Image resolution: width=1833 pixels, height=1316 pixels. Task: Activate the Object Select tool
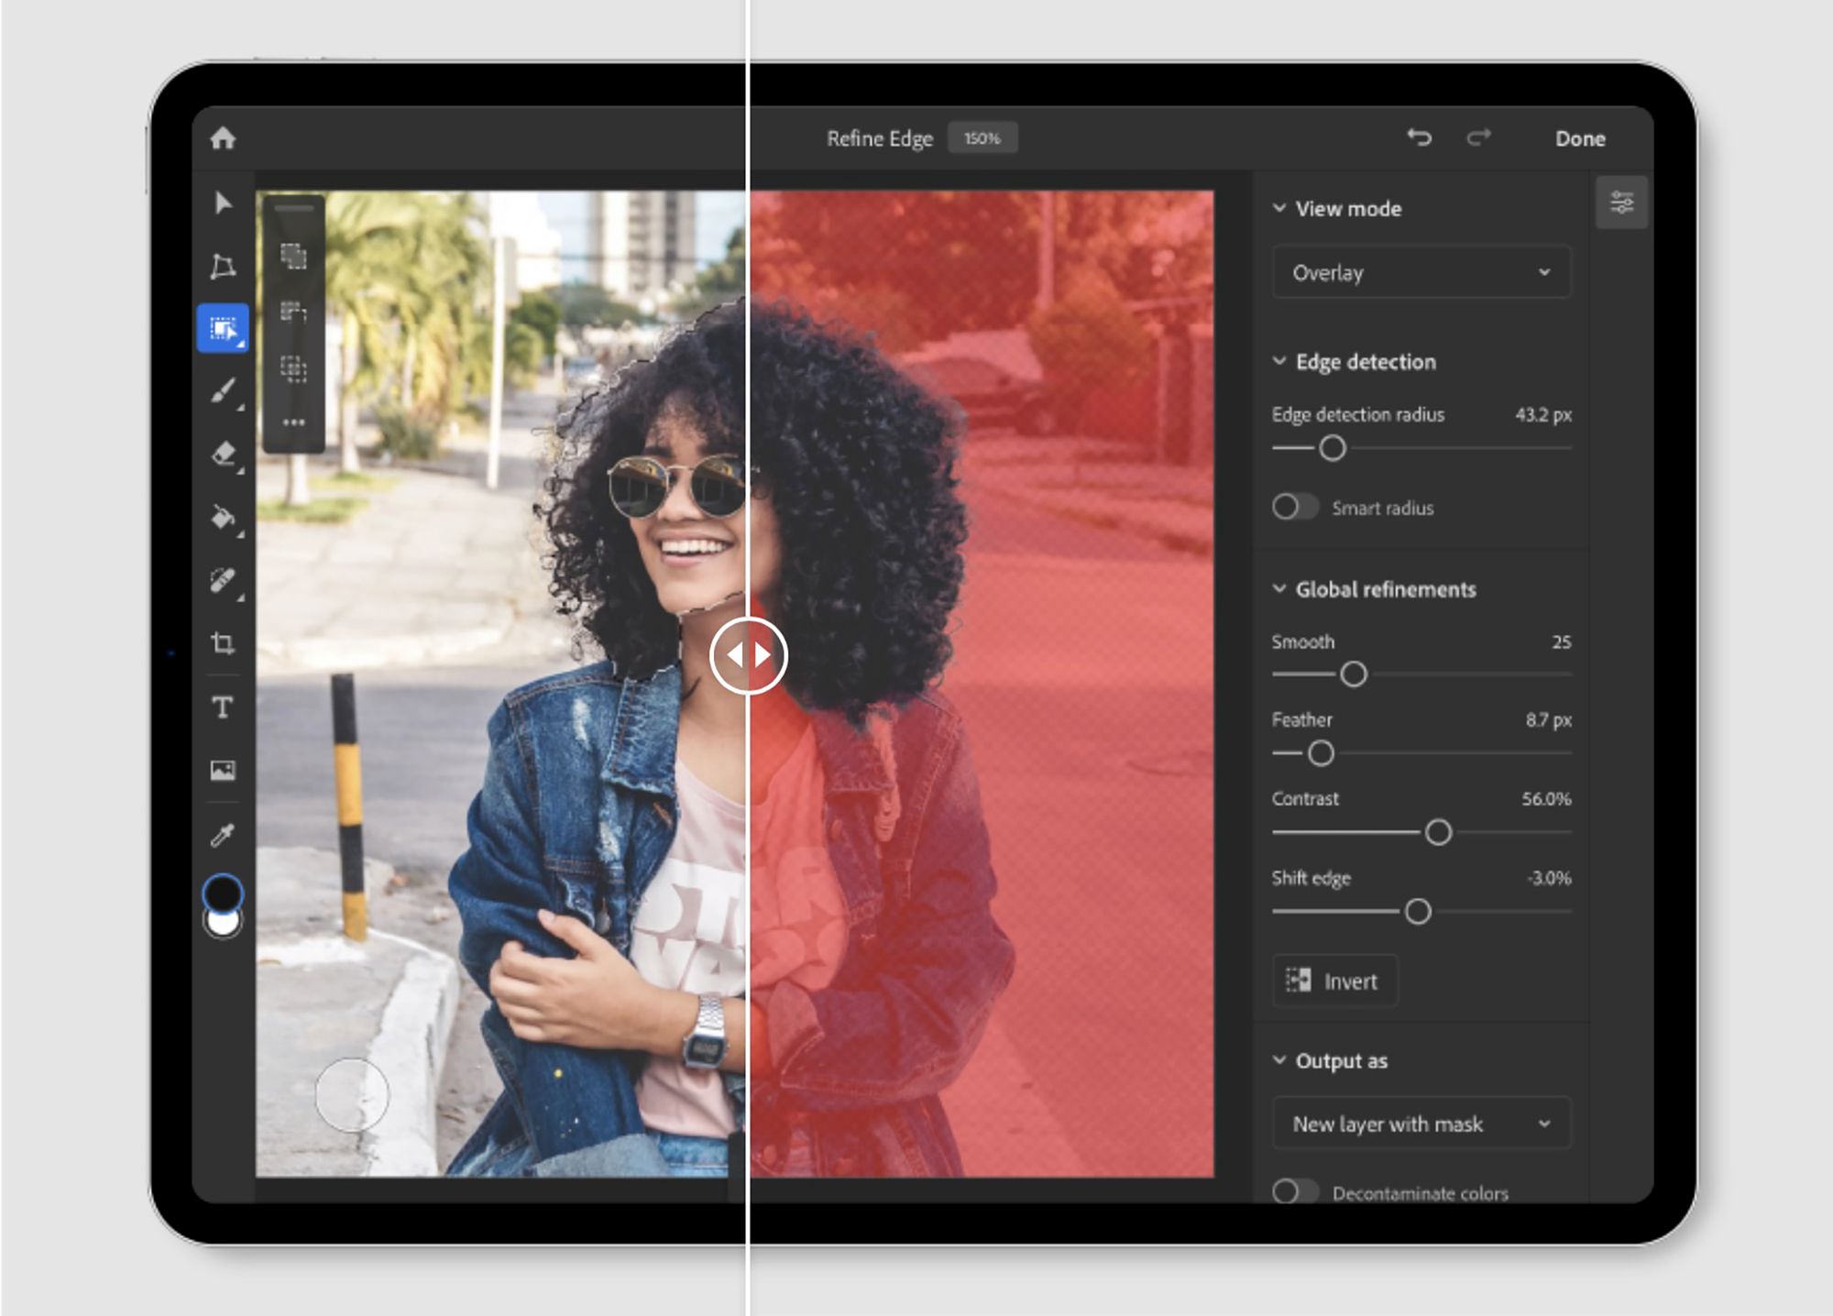[223, 328]
